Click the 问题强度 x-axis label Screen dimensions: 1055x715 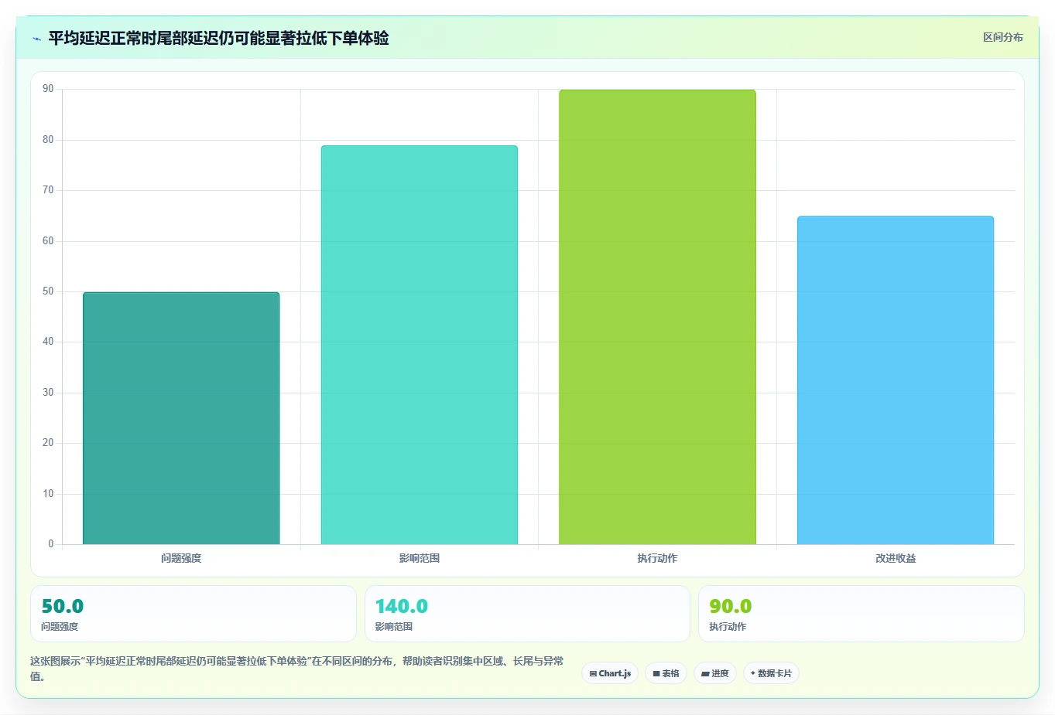[181, 558]
